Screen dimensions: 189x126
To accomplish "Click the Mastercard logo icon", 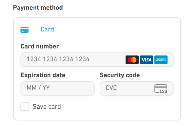I will [x=132, y=60].
